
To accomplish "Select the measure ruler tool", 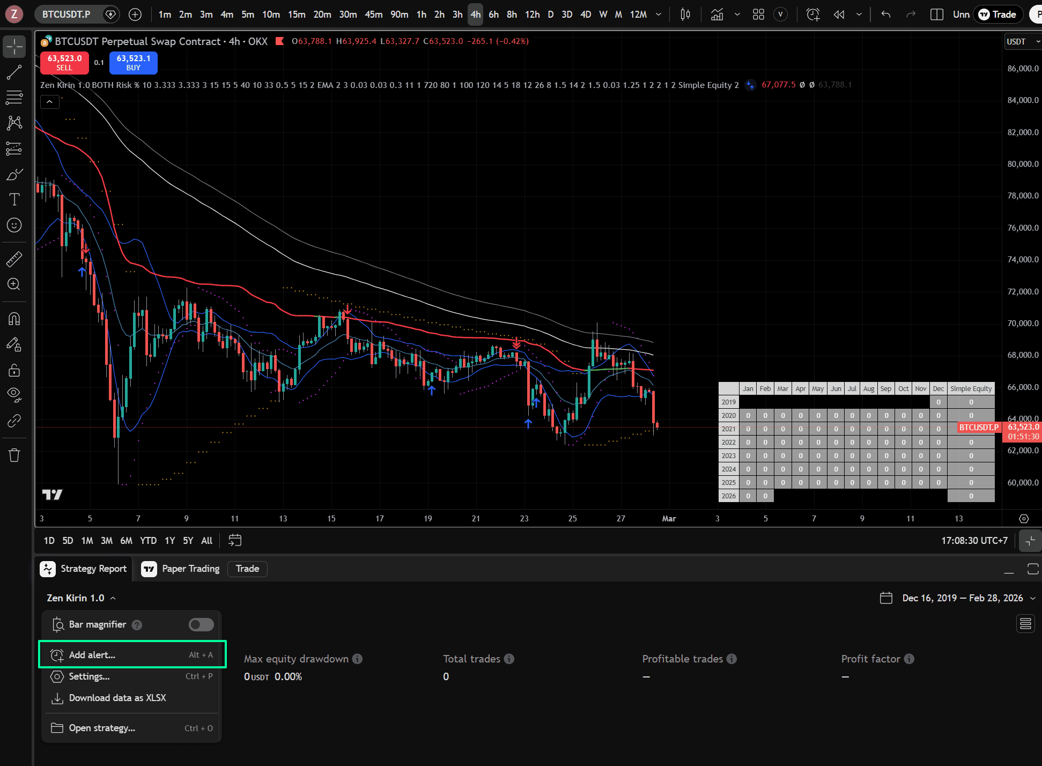I will coord(14,259).
